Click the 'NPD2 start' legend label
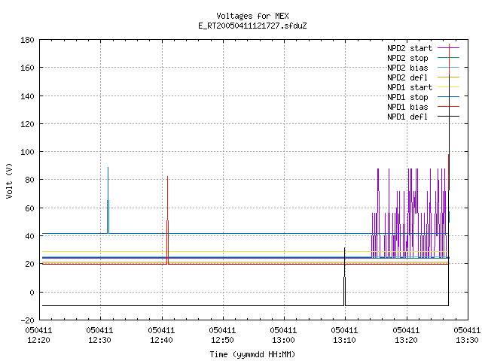 pyautogui.click(x=410, y=48)
